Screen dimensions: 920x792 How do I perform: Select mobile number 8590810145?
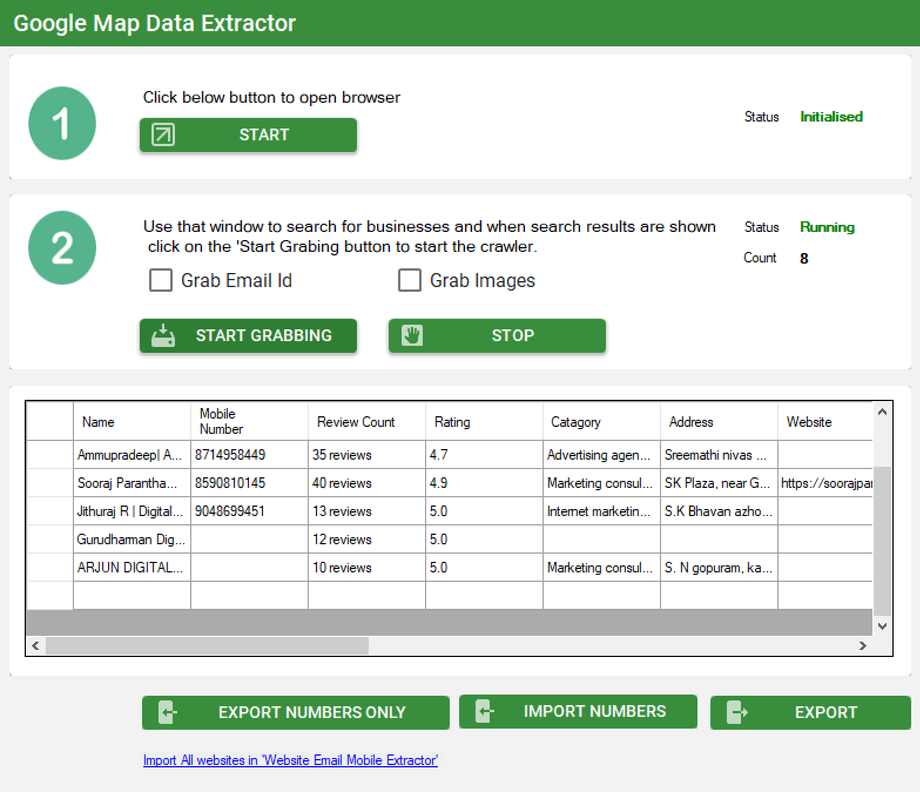[250, 483]
